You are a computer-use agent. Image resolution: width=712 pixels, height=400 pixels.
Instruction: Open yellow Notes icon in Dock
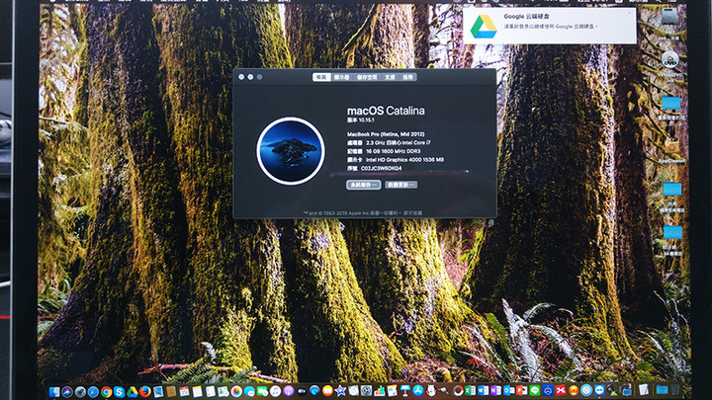tap(197, 391)
